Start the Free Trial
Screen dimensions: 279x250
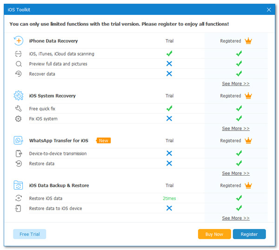pyautogui.click(x=29, y=234)
